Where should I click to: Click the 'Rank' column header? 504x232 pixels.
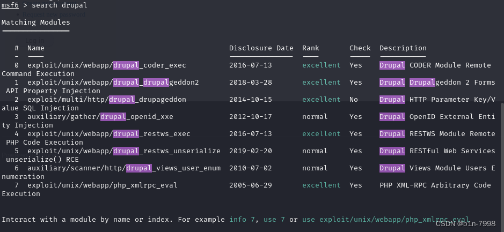click(x=310, y=48)
